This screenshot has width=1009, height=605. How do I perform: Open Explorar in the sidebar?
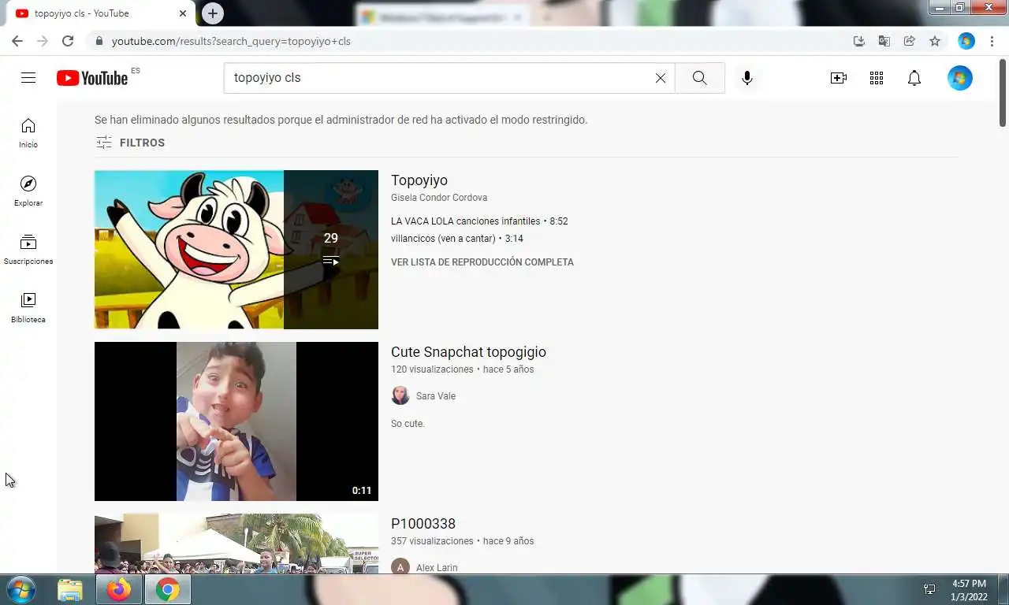[28, 191]
